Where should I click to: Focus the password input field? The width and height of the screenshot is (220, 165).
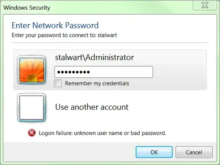(x=104, y=72)
